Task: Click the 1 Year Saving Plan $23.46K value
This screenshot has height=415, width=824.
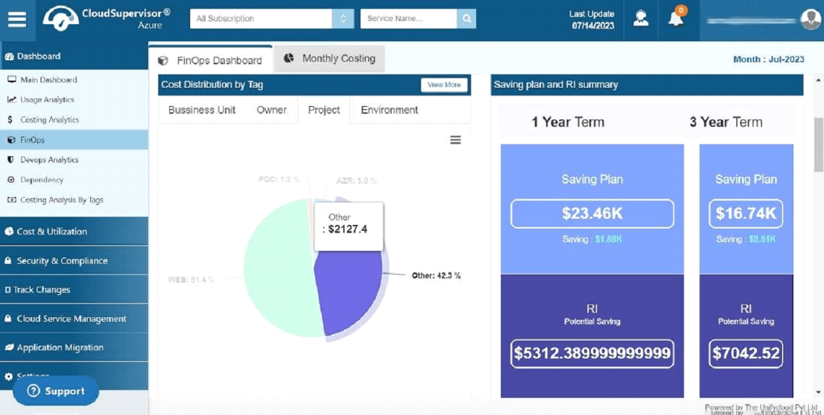Action: click(592, 214)
